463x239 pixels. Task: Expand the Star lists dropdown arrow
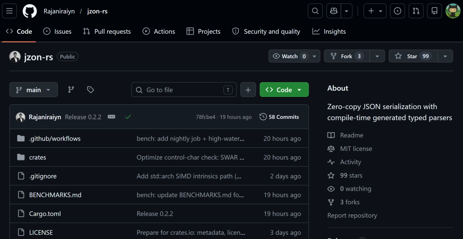point(445,56)
